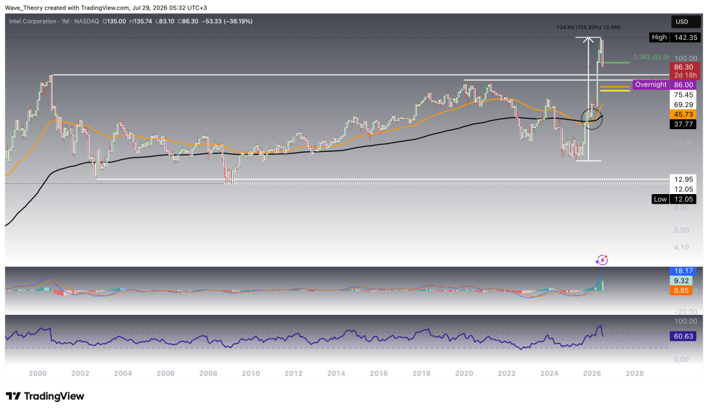The height and width of the screenshot is (411, 708).
Task: Click the 2020 year on time axis
Action: 464,373
